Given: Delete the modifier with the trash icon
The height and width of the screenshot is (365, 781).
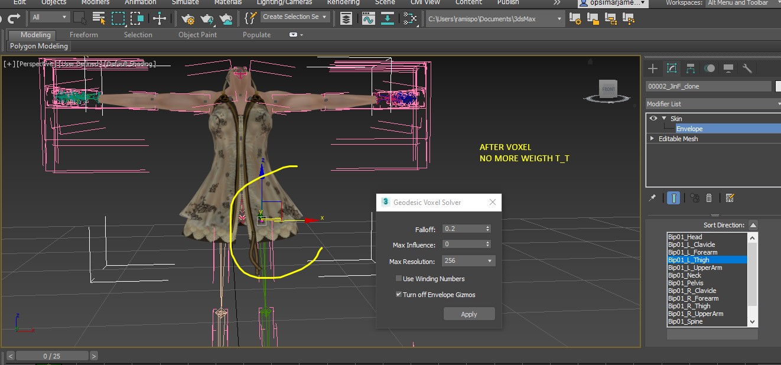Looking at the screenshot, I should click(709, 197).
